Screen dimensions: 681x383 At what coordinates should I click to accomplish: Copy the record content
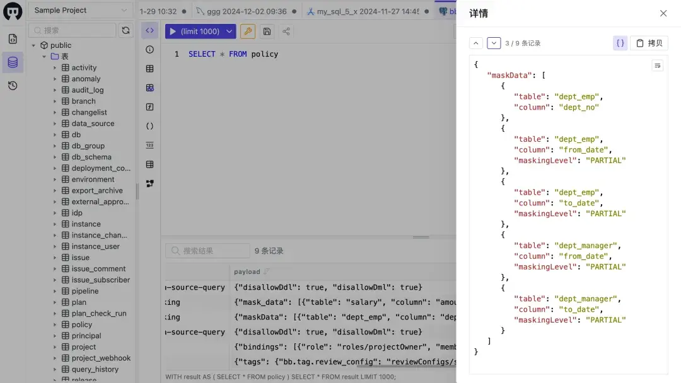(649, 43)
